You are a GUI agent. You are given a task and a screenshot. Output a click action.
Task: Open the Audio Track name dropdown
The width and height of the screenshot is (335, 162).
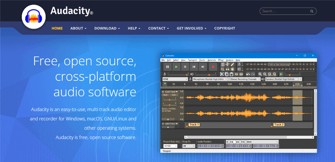tap(171, 92)
